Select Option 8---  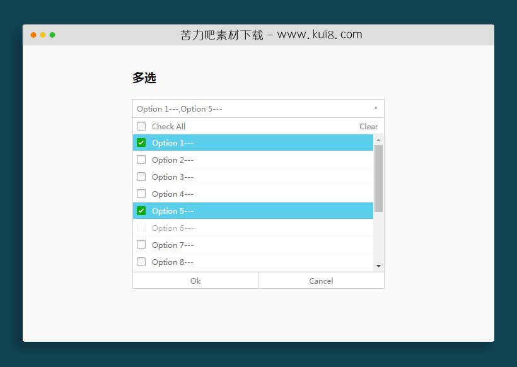[141, 262]
